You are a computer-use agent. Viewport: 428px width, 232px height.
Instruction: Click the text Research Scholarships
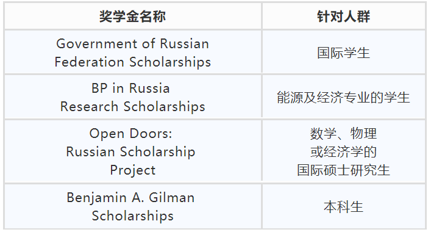point(133,107)
